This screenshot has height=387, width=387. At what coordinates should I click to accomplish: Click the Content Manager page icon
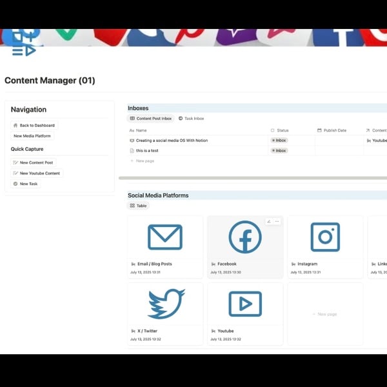25,43
